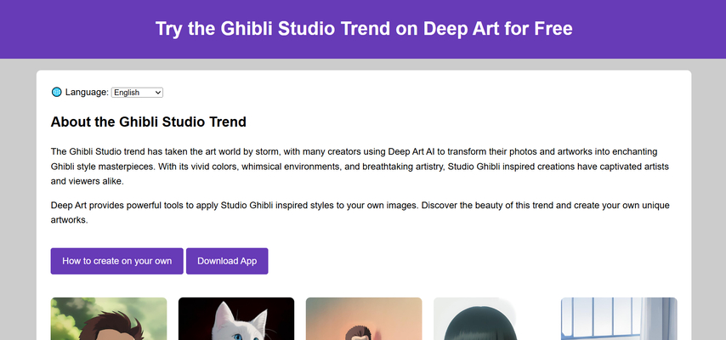Select the spiky-haired man thumbnail
Screen dimensions: 726x340
click(109, 319)
